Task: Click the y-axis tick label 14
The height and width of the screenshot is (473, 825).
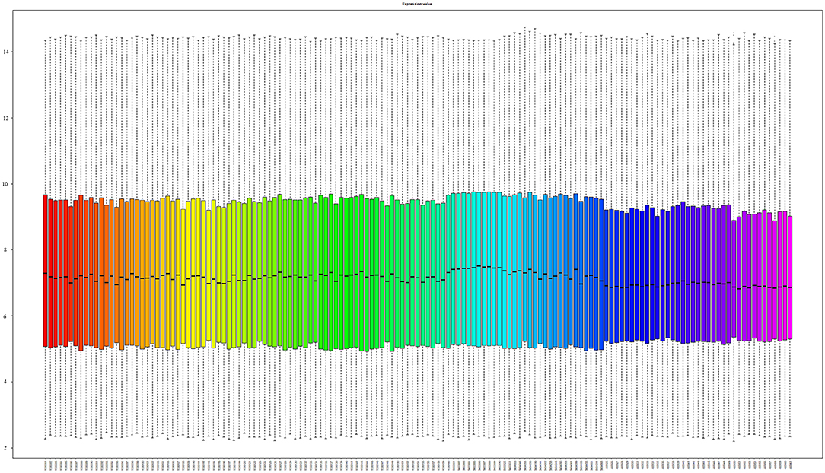Action: pyautogui.click(x=6, y=52)
